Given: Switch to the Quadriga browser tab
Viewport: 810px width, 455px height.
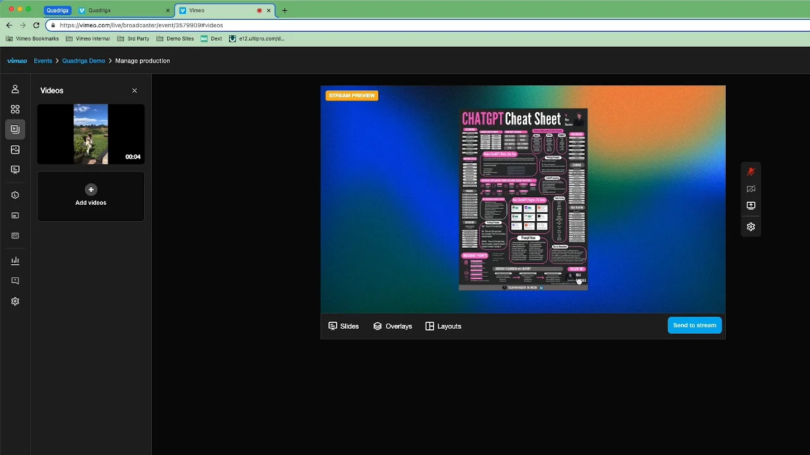Looking at the screenshot, I should coord(125,11).
